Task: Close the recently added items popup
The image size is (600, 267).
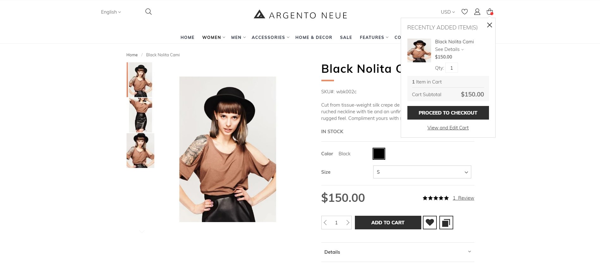Action: coord(489,25)
